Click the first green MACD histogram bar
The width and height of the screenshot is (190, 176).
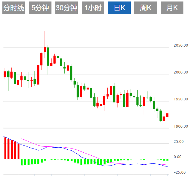point(22,162)
